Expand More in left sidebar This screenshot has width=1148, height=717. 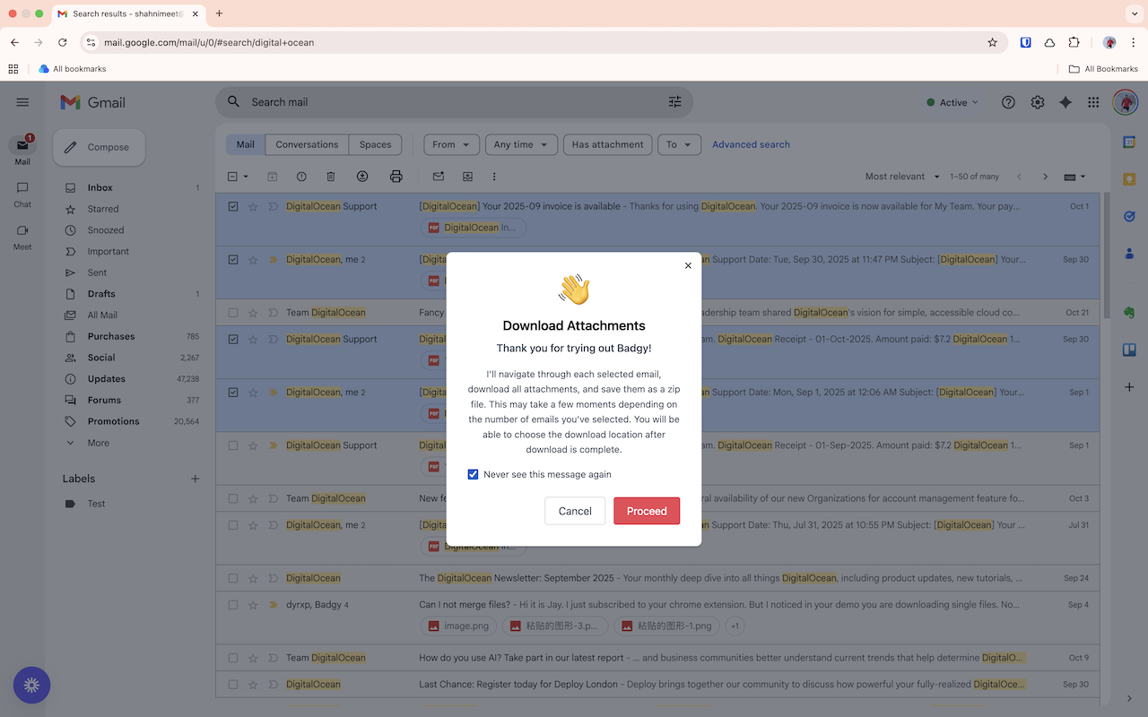tap(99, 443)
